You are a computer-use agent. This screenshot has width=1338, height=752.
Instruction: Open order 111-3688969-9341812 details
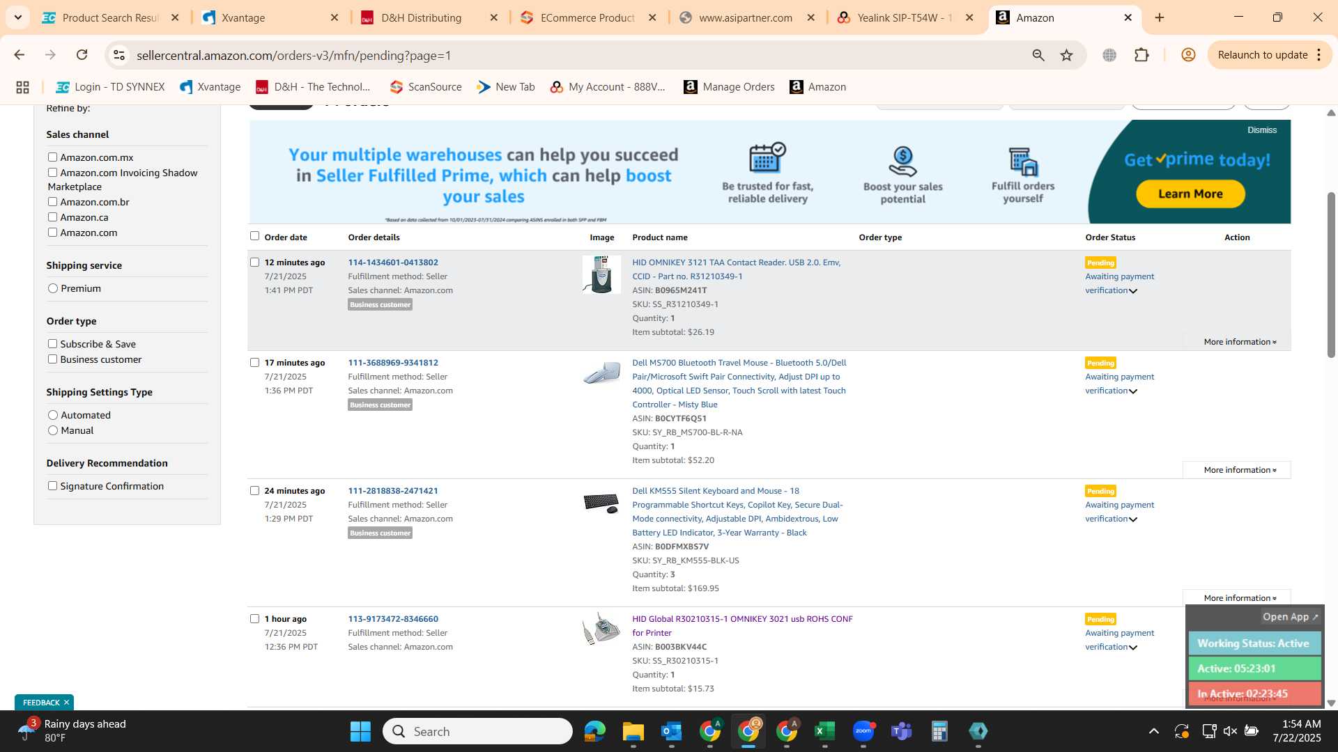[x=393, y=363]
